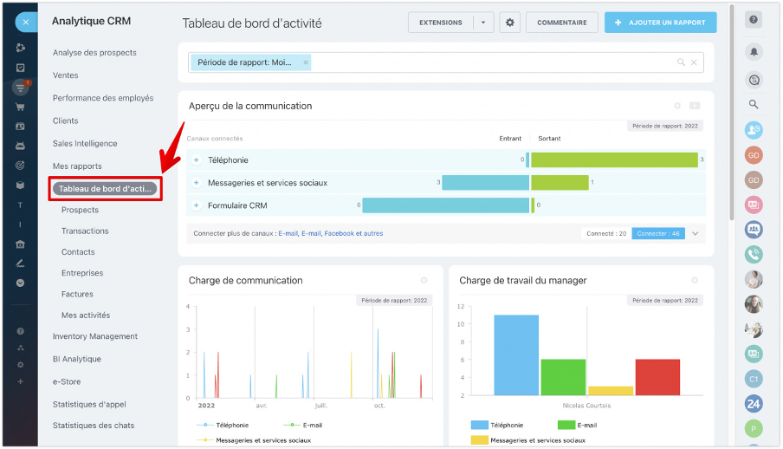
Task: Open the notifications bell icon
Action: (x=754, y=51)
